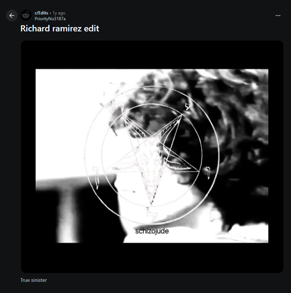Select the "Richard ramirez edit" post title
This screenshot has width=291, height=293.
click(x=60, y=29)
